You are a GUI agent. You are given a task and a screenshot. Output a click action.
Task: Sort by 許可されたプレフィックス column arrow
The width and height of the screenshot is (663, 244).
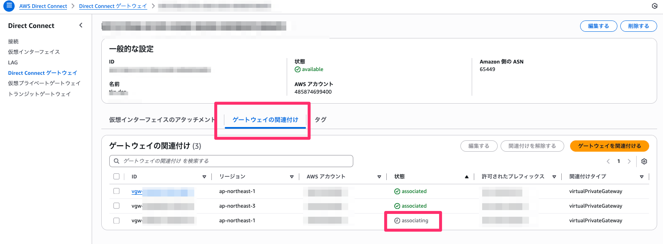pos(554,177)
